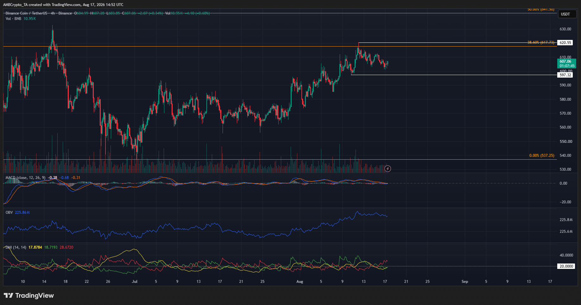Image resolution: width=581 pixels, height=305 pixels.
Task: Click the MACD signal value -0.31
Action: click(76, 178)
